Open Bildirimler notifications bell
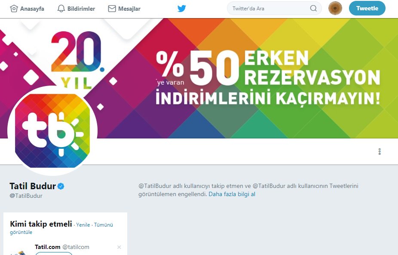 tap(61, 9)
